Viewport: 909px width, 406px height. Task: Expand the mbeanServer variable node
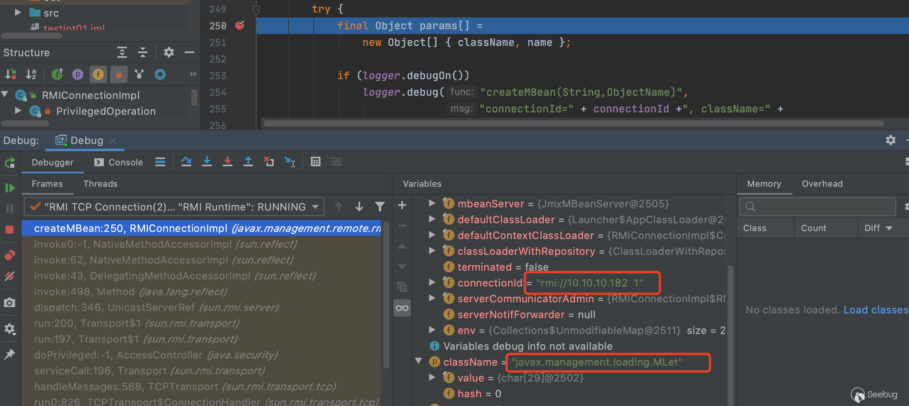pyautogui.click(x=432, y=203)
